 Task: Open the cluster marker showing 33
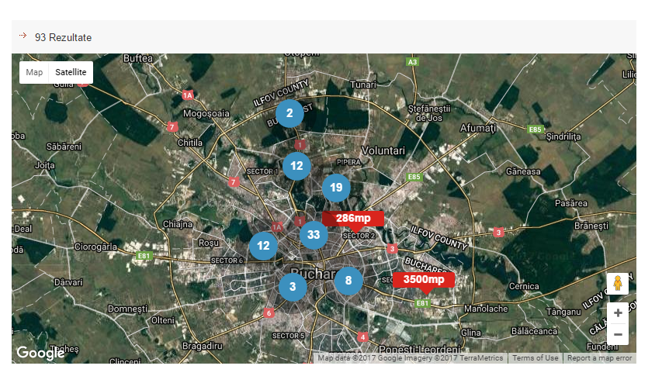click(x=314, y=235)
